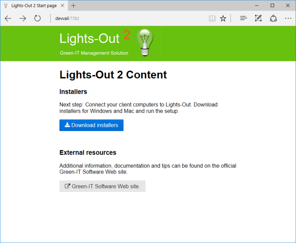Add page to favorites with star icon
The width and height of the screenshot is (296, 243).
(x=223, y=18)
